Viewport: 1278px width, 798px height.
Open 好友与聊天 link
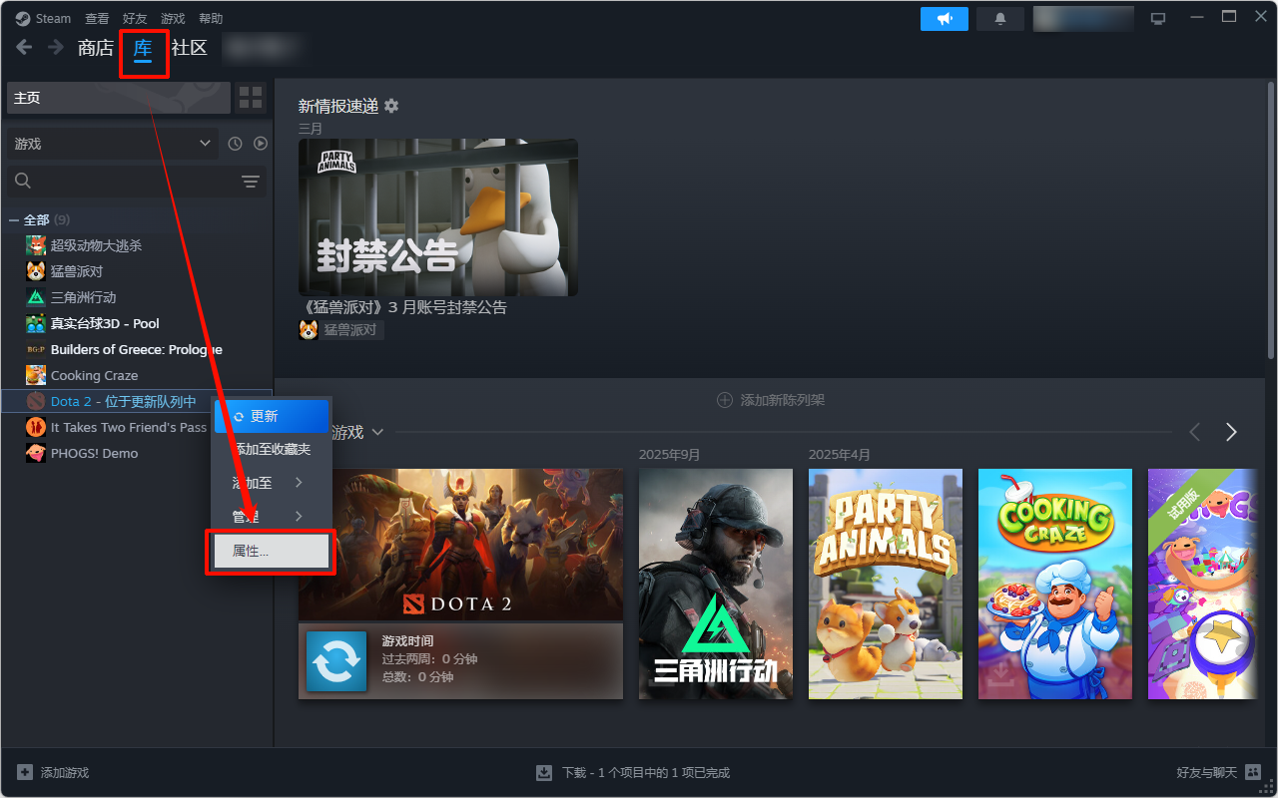point(1207,772)
